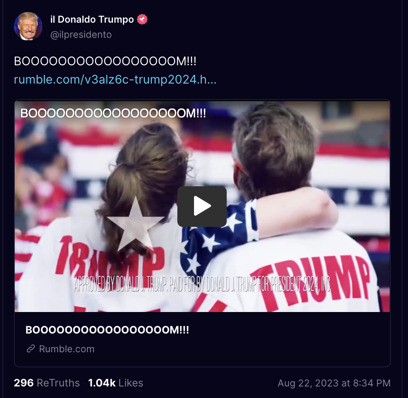Visit the @ilpresidento handle
408x398 pixels.
point(81,35)
